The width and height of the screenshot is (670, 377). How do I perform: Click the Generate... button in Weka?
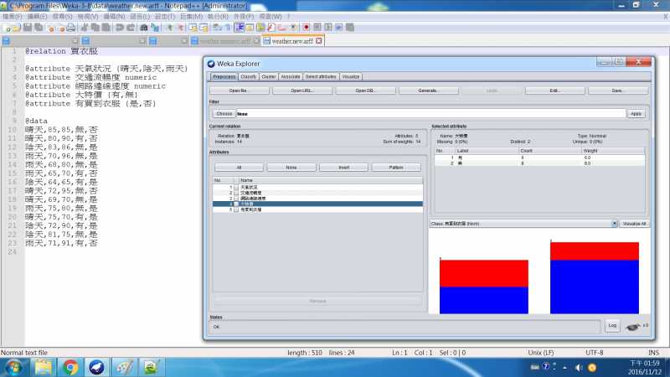[x=429, y=90]
